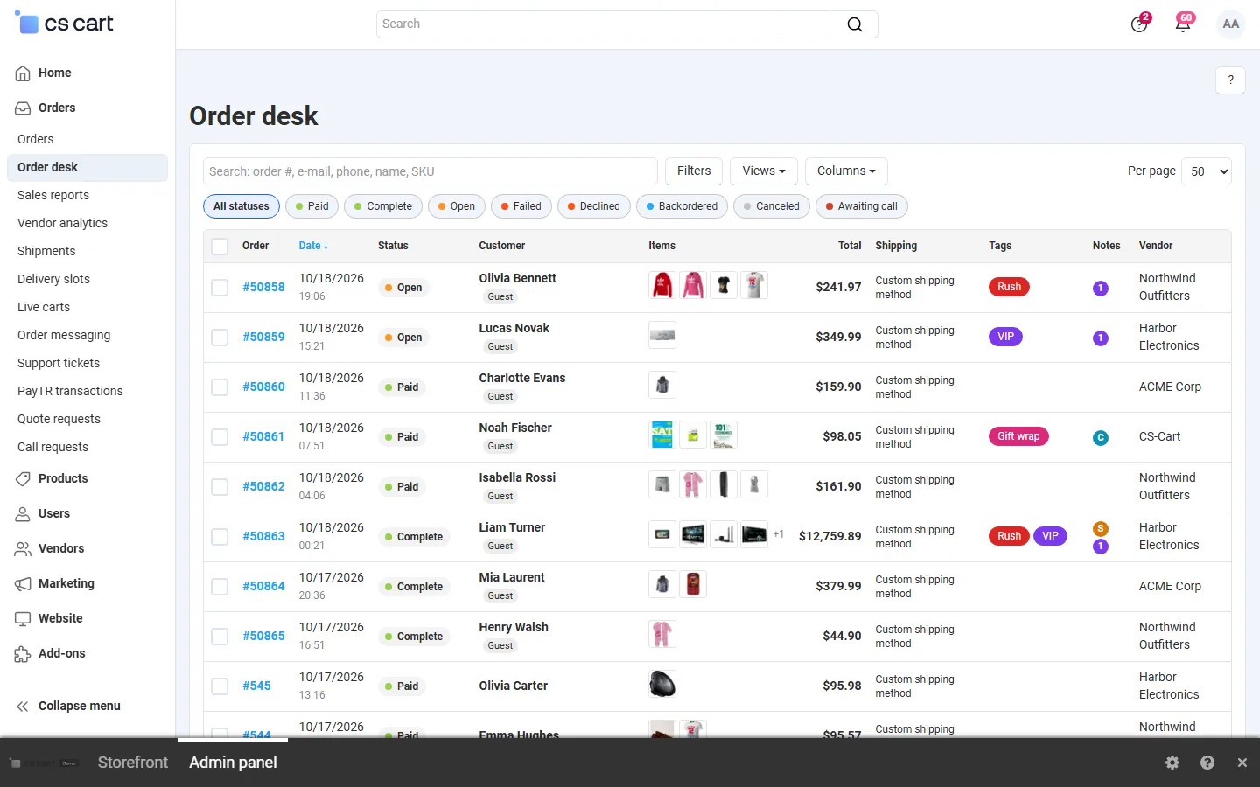Click the Products tag icon in the sidebar
1260x787 pixels.
pos(23,479)
